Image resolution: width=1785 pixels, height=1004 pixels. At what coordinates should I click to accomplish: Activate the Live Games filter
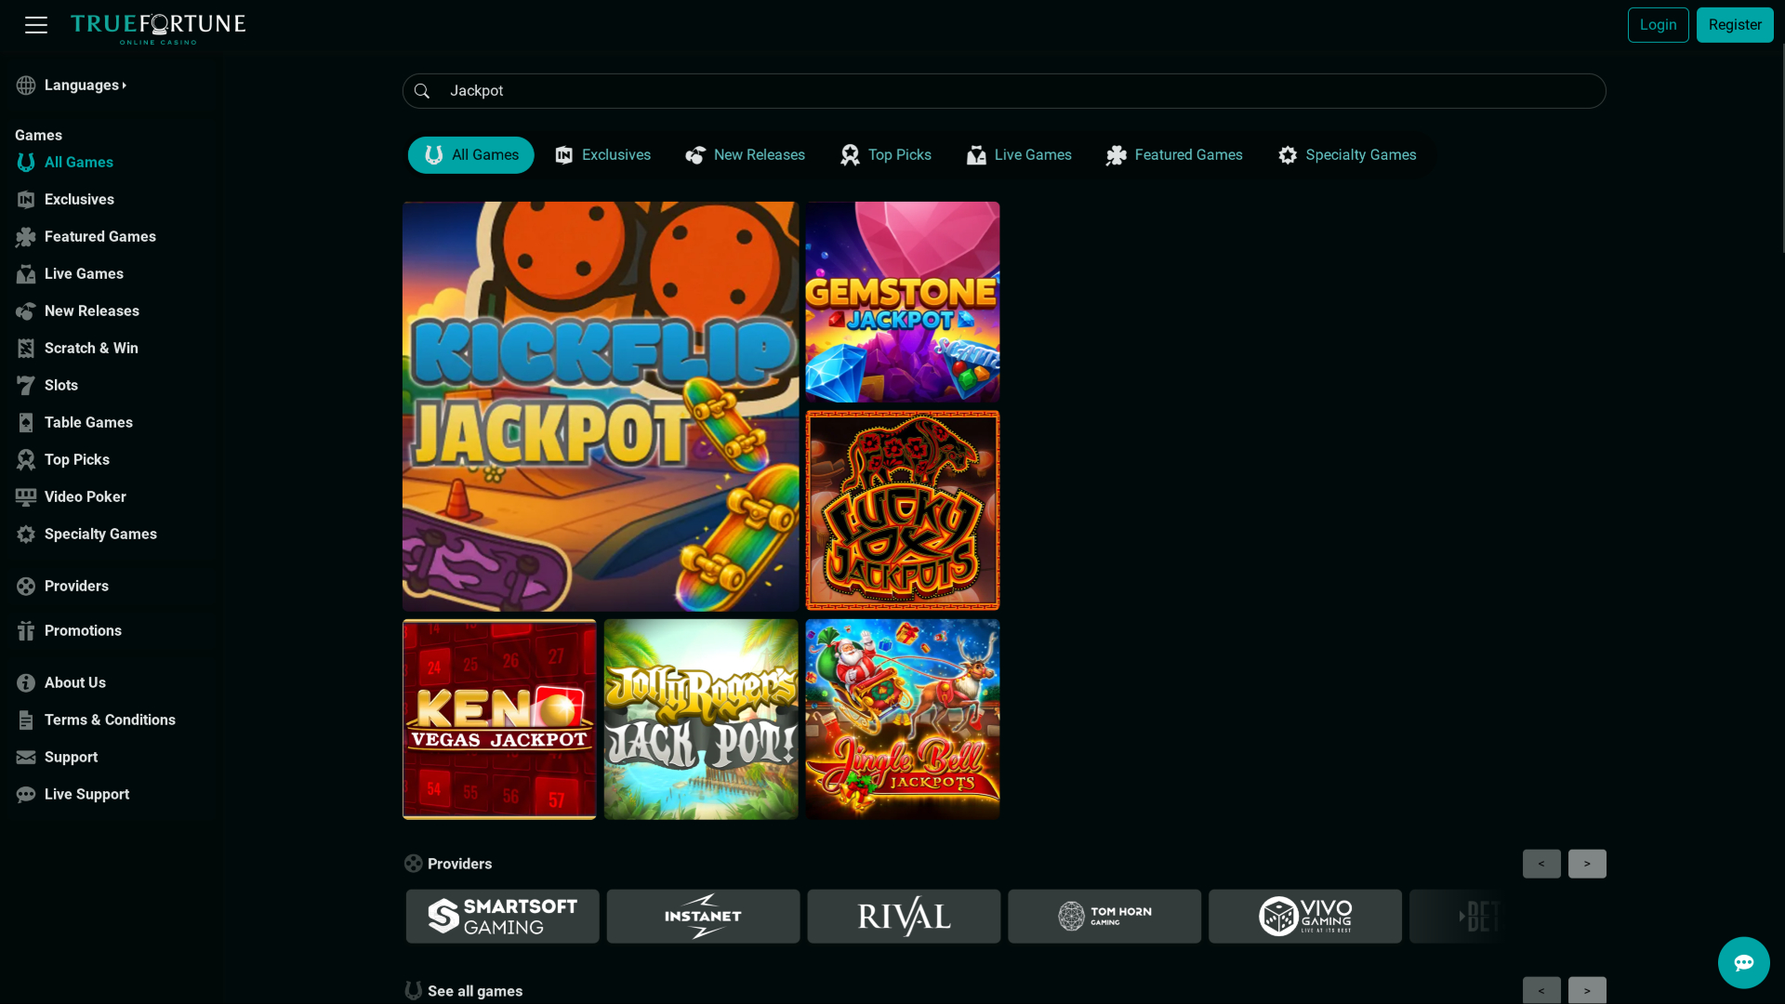(x=1018, y=154)
